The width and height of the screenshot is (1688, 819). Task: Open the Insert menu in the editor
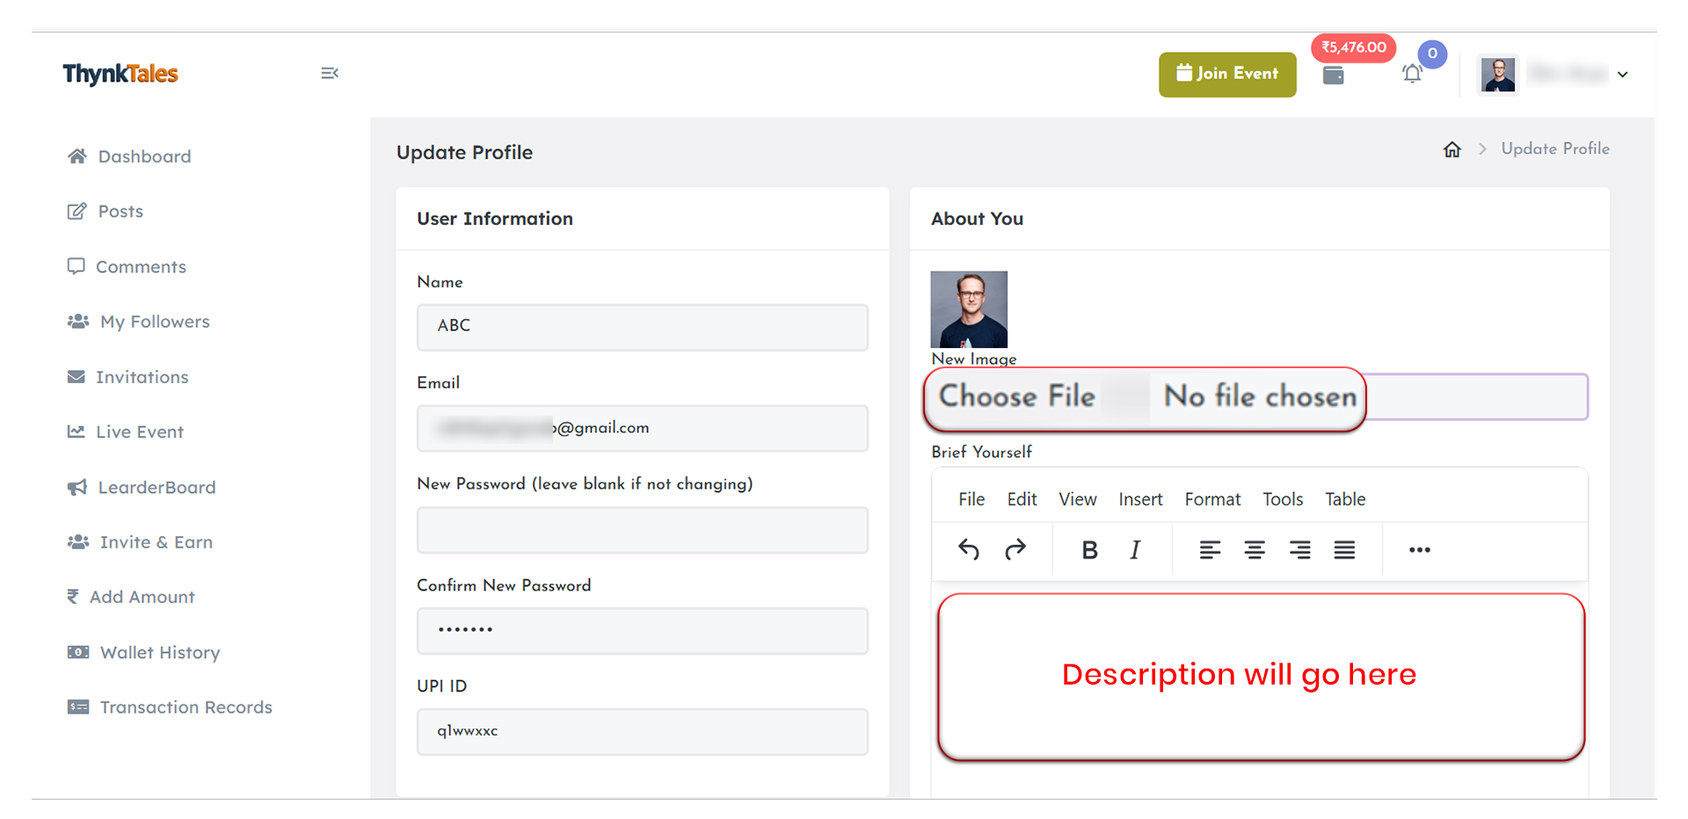[x=1140, y=498]
